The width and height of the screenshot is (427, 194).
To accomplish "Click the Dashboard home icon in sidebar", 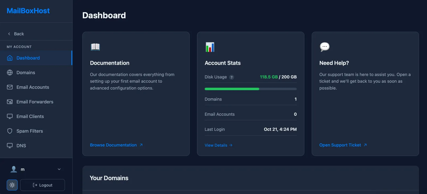I will point(10,58).
